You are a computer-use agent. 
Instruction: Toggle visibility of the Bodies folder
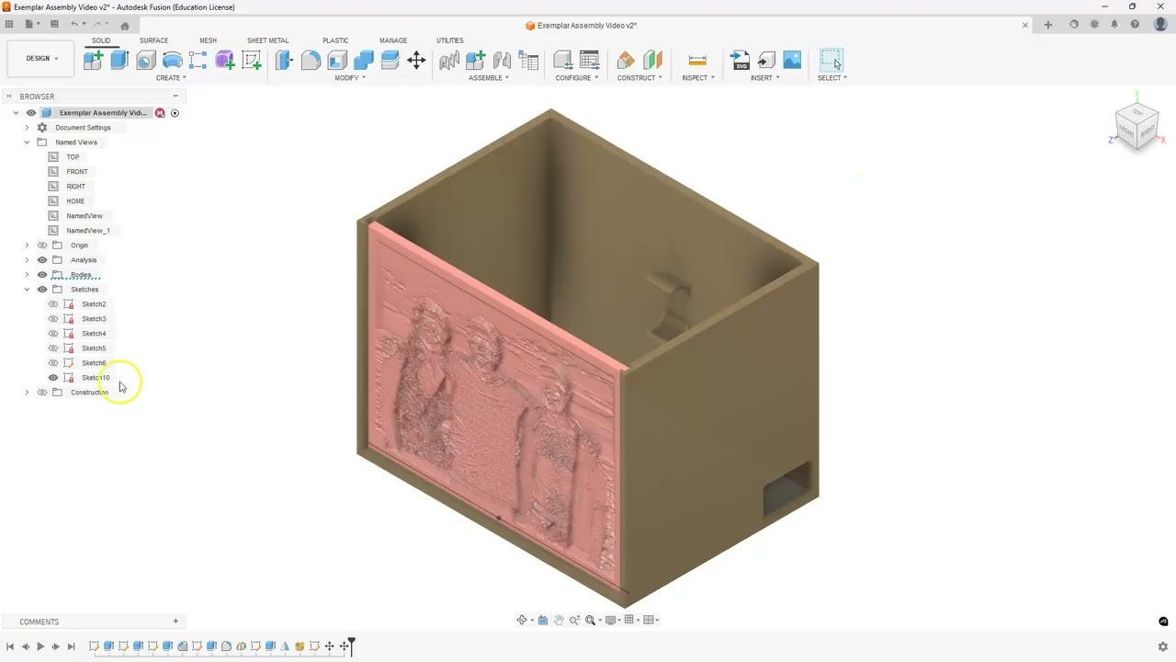(x=42, y=275)
